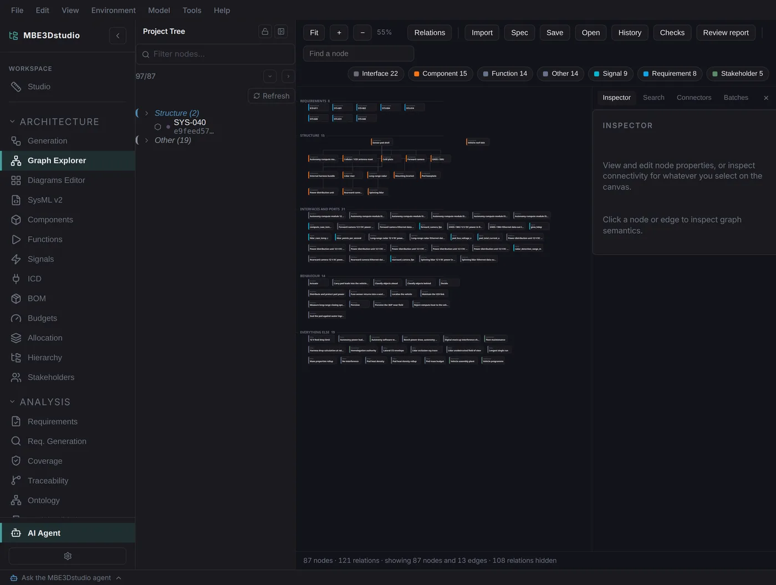Select the Inspector tab
The height and width of the screenshot is (585, 776).
point(616,97)
